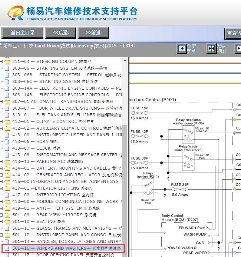Click document icon of 303-06C Starting System
The width and height of the screenshot is (241, 257).
7,81
